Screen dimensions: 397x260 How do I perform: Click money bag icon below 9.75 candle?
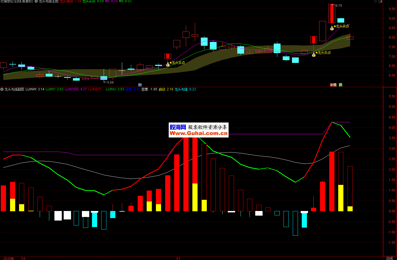[x=332, y=28]
